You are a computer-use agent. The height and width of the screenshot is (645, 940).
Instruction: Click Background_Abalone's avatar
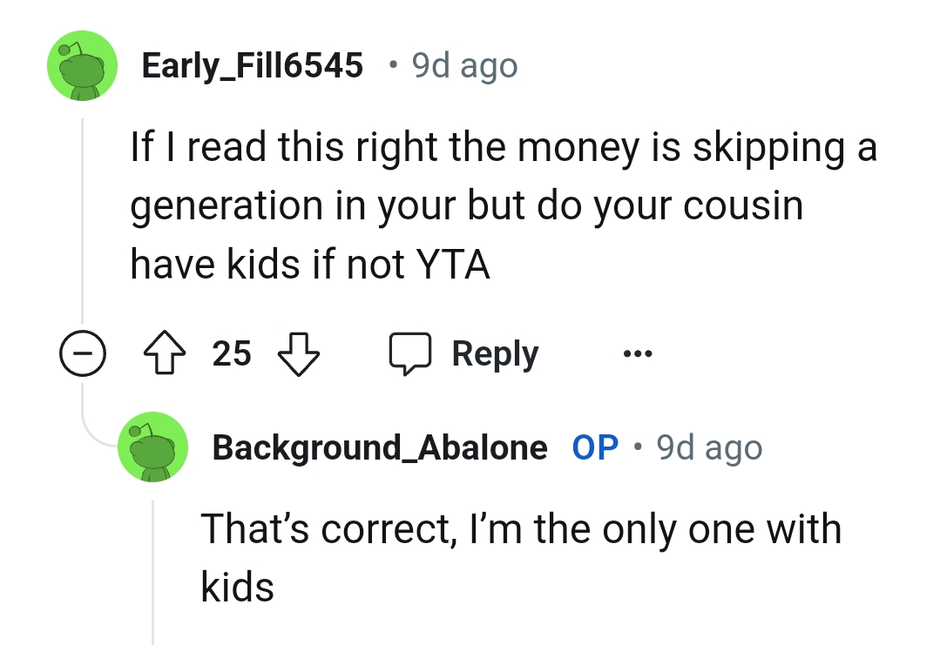pyautogui.click(x=152, y=447)
